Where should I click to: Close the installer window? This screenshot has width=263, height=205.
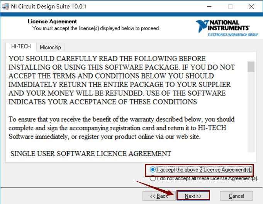[x=251, y=7]
